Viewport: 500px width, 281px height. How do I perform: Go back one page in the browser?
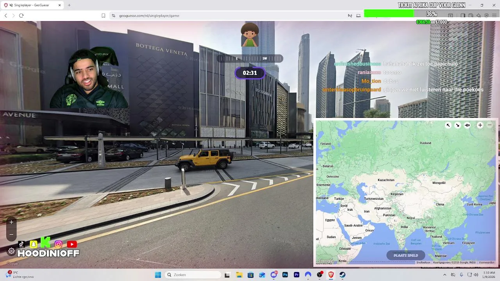point(5,16)
